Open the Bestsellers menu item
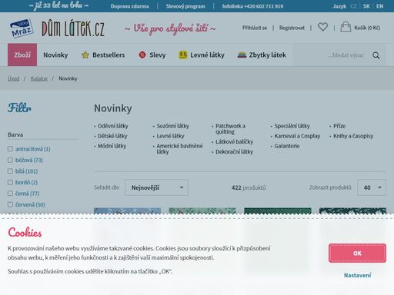 coord(109,55)
